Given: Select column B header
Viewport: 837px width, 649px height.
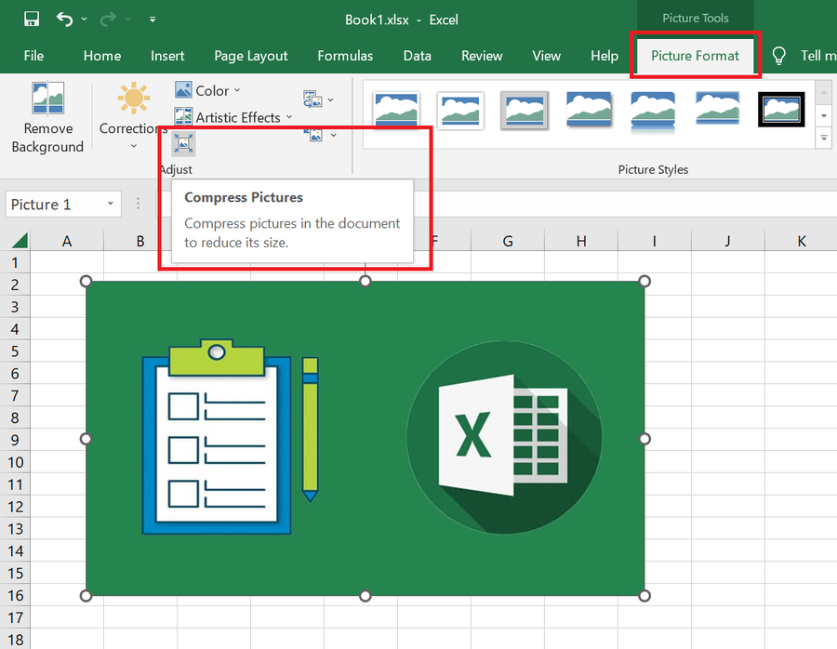Looking at the screenshot, I should tap(140, 241).
